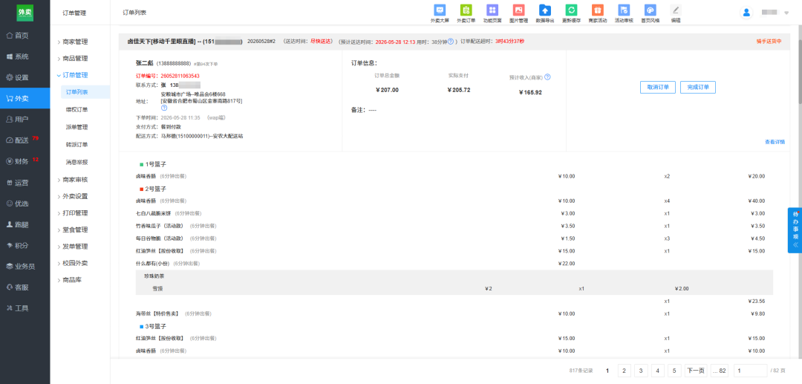Open user account dropdown arrow
This screenshot has width=802, height=384.
(786, 13)
